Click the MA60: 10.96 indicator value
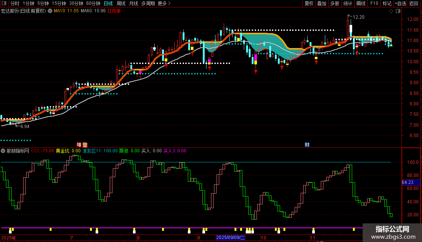 (93, 11)
